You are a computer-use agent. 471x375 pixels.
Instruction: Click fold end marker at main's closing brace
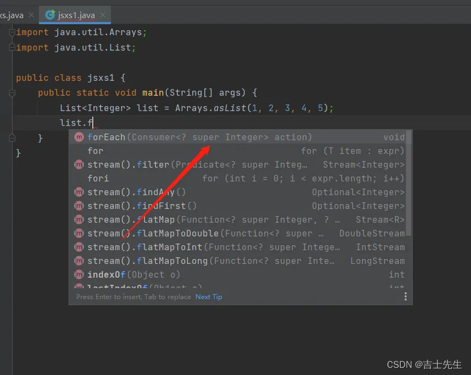coord(12,138)
